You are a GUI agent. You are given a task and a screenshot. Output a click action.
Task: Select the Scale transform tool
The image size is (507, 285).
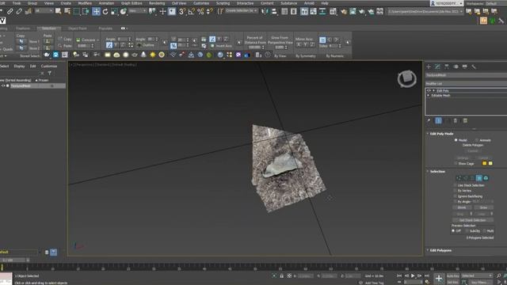pyautogui.click(x=114, y=12)
